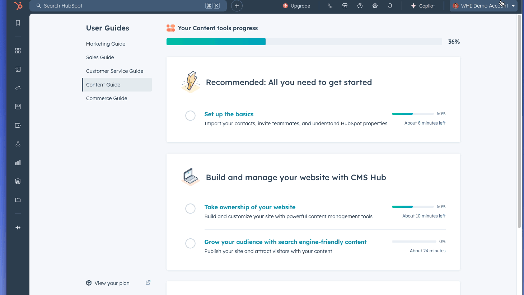
Task: Open the 'View your plan' link
Action: [112, 283]
